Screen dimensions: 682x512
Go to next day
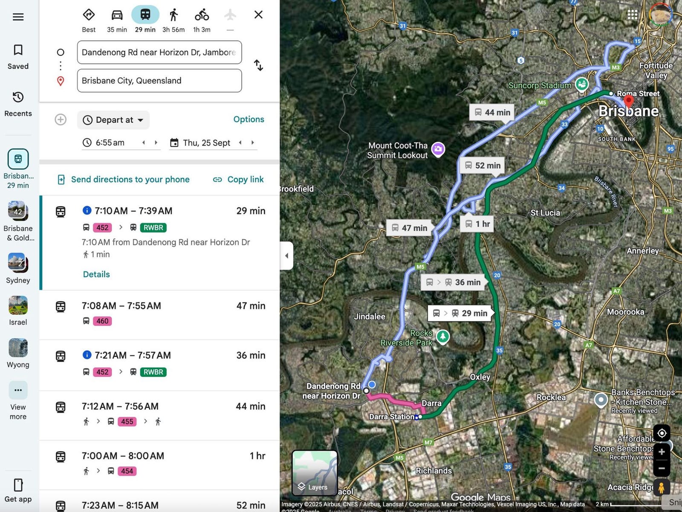(253, 143)
